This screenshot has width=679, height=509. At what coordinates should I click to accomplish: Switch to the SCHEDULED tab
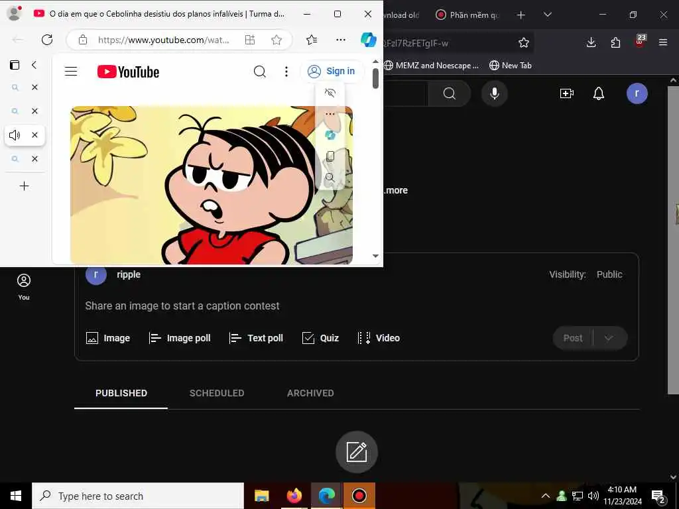click(217, 393)
